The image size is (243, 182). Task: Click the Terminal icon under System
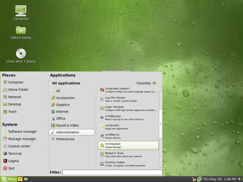click(x=5, y=153)
